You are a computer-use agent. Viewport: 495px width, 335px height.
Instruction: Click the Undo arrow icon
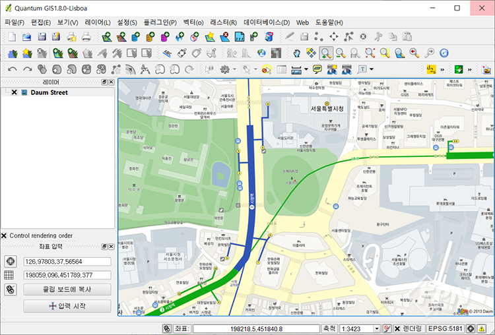pyautogui.click(x=13, y=69)
